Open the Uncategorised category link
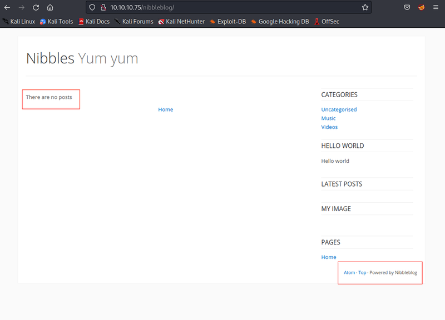This screenshot has height=320, width=445. [339, 109]
